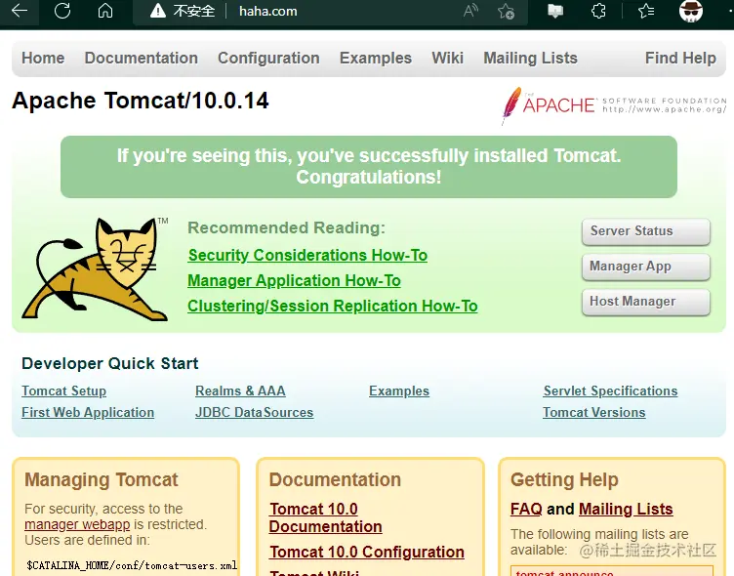Open the Realms & AAA link

coord(240,391)
